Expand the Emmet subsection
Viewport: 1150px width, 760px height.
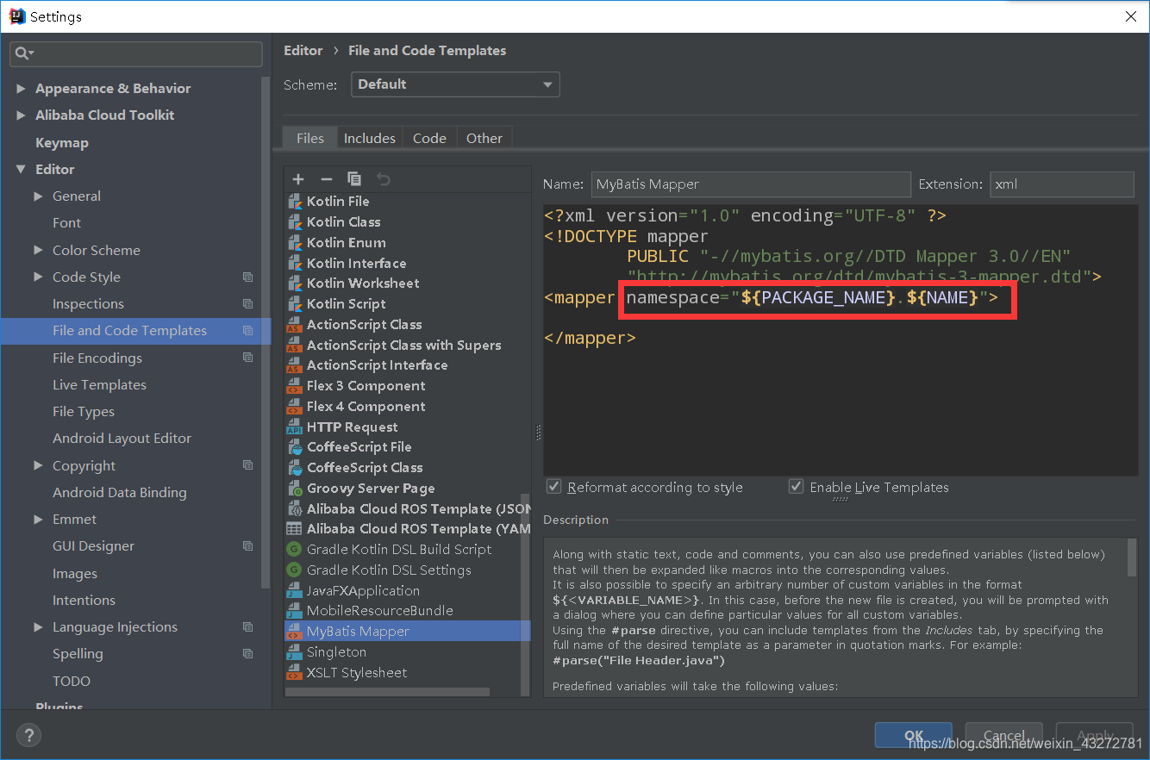(x=39, y=520)
